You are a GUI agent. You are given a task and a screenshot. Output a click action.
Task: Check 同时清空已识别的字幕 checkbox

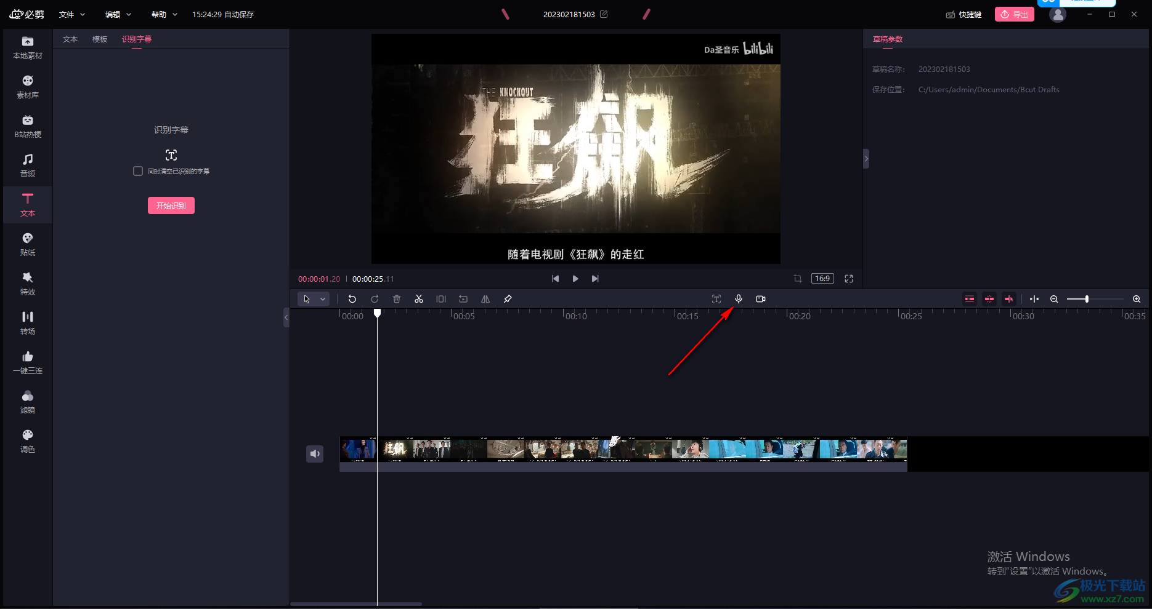[x=138, y=171]
